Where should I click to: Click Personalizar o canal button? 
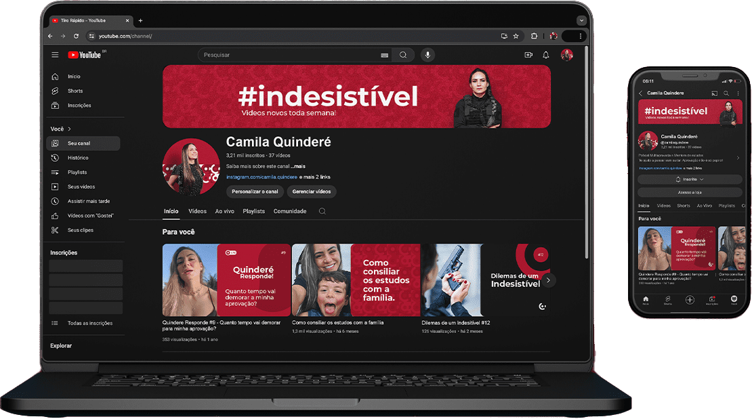(255, 192)
